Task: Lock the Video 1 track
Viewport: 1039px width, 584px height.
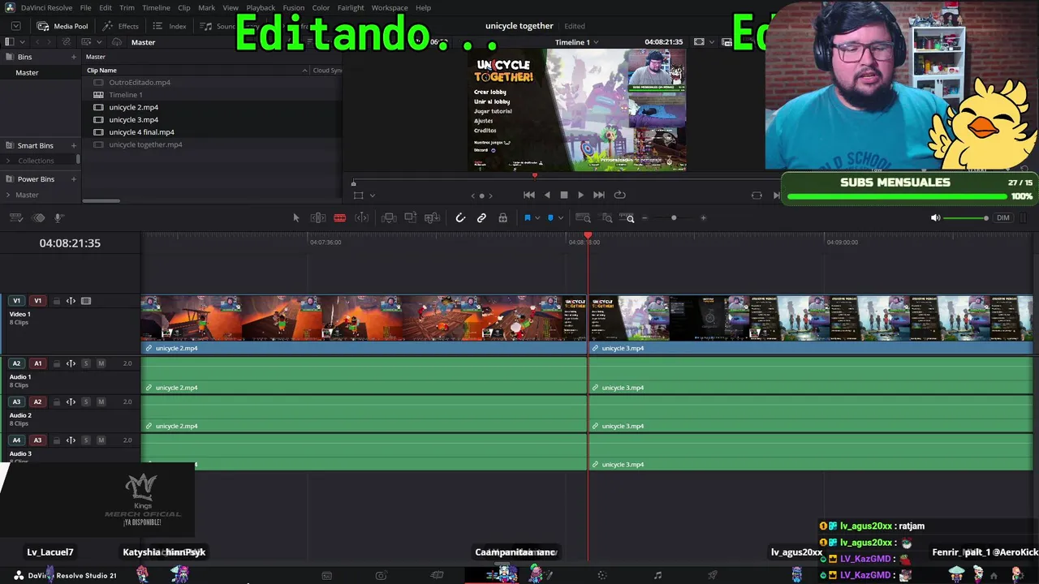Action: [x=57, y=301]
